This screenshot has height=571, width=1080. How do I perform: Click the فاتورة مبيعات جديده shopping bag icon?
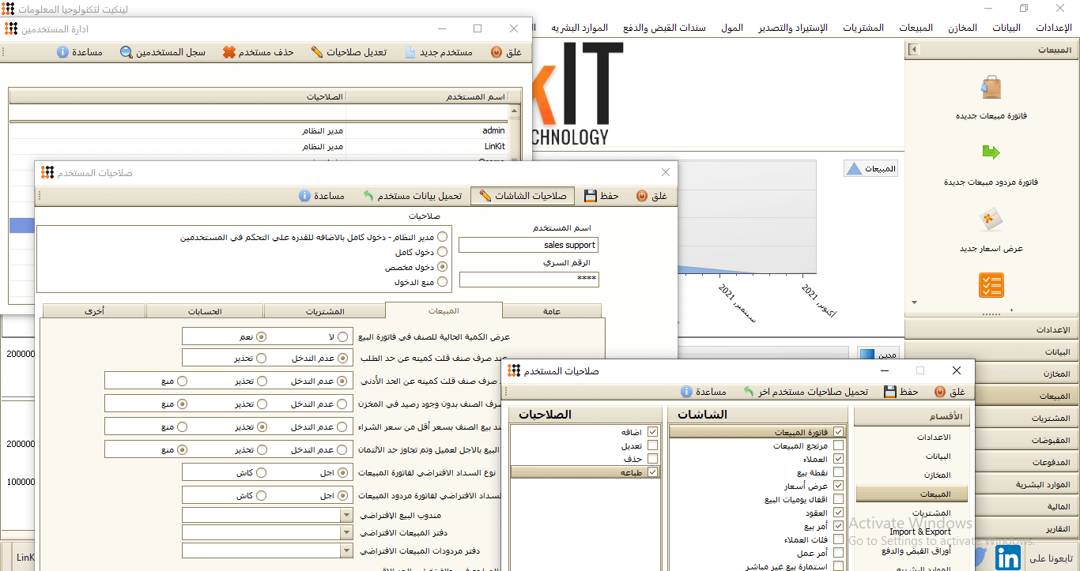click(x=991, y=87)
